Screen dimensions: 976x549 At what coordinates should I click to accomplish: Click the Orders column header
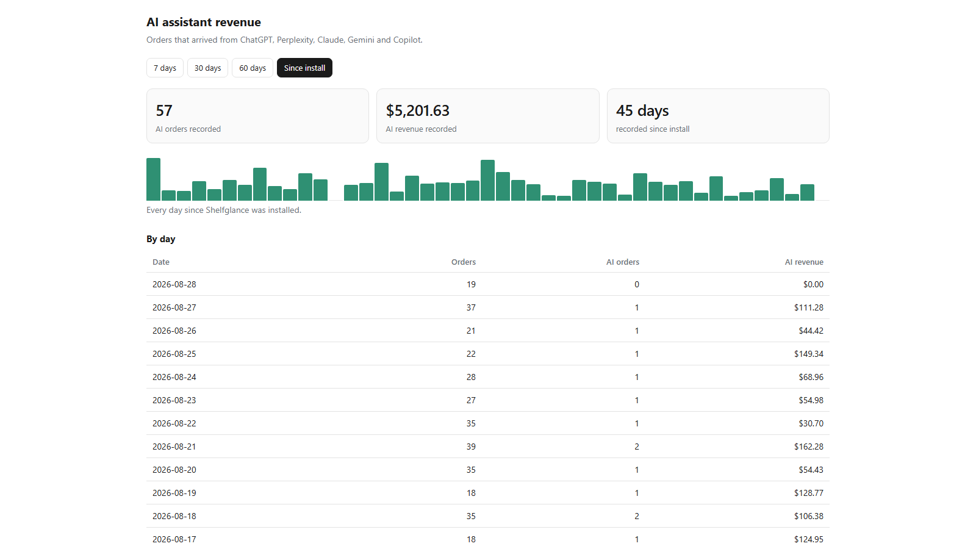pos(464,262)
